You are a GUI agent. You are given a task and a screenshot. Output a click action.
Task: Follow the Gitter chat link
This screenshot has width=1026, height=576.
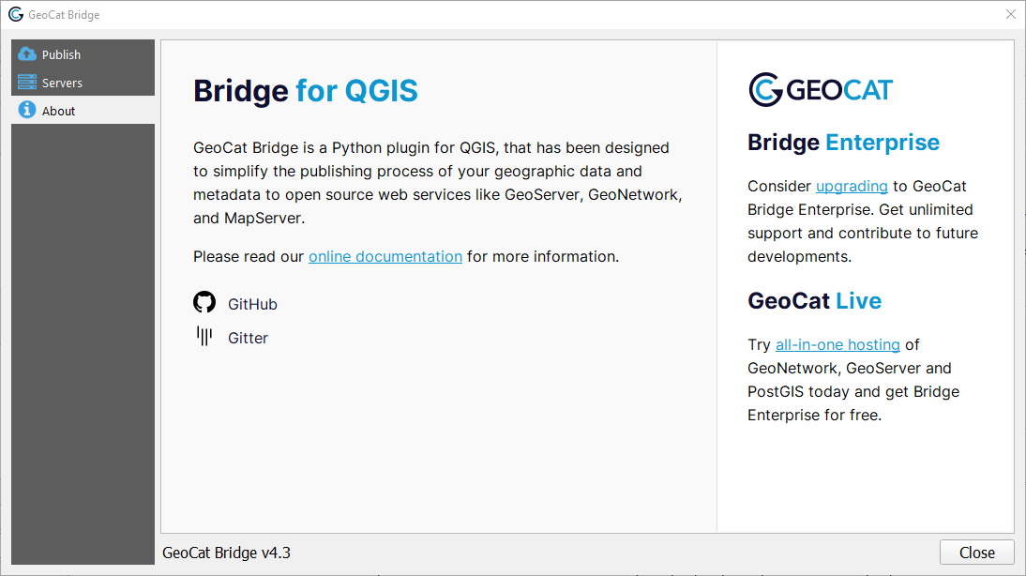click(248, 337)
